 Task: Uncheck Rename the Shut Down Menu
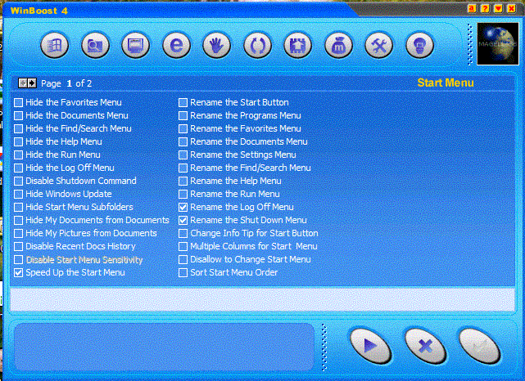coord(183,220)
